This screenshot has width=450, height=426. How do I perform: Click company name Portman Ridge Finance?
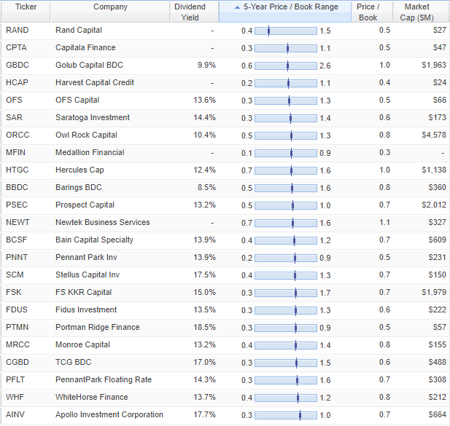pos(98,327)
